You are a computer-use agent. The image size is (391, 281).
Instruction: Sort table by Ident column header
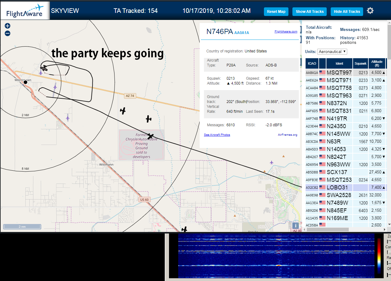(339, 63)
